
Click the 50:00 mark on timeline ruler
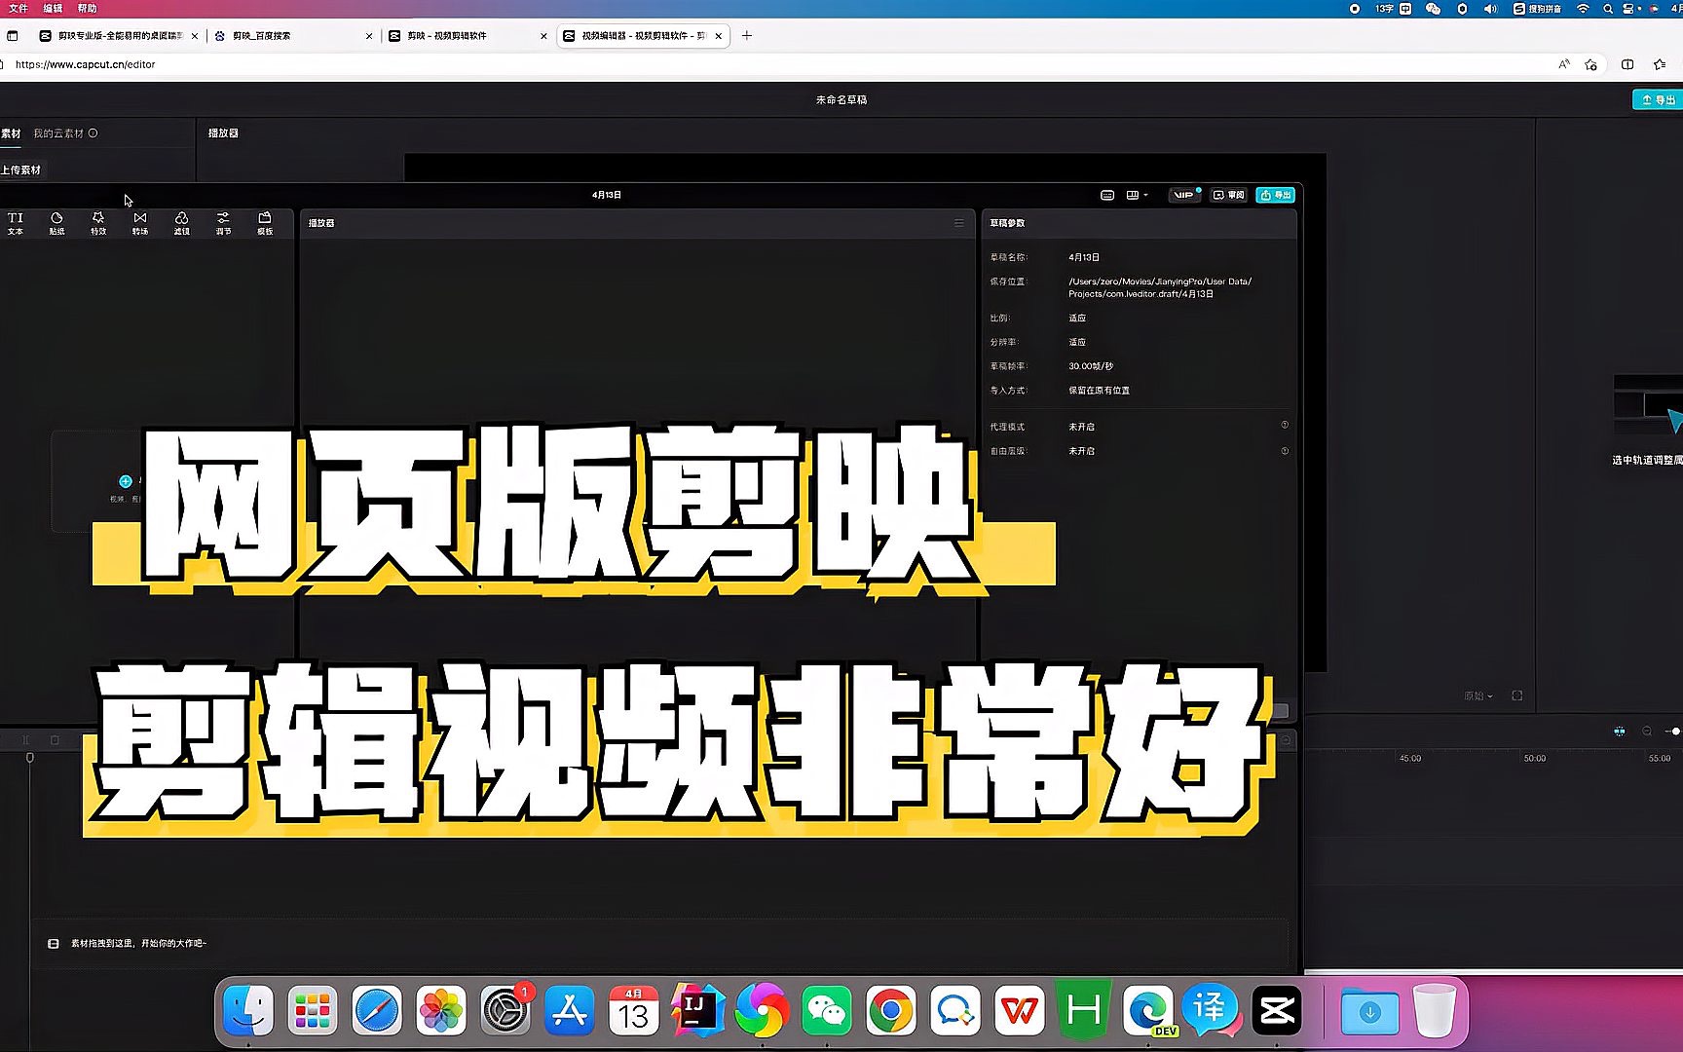point(1535,758)
